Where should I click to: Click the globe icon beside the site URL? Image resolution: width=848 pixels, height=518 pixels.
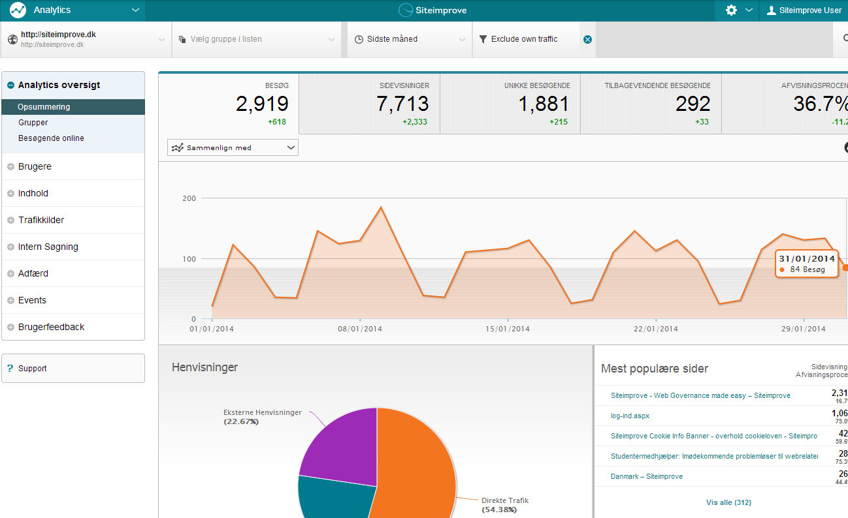[x=12, y=39]
